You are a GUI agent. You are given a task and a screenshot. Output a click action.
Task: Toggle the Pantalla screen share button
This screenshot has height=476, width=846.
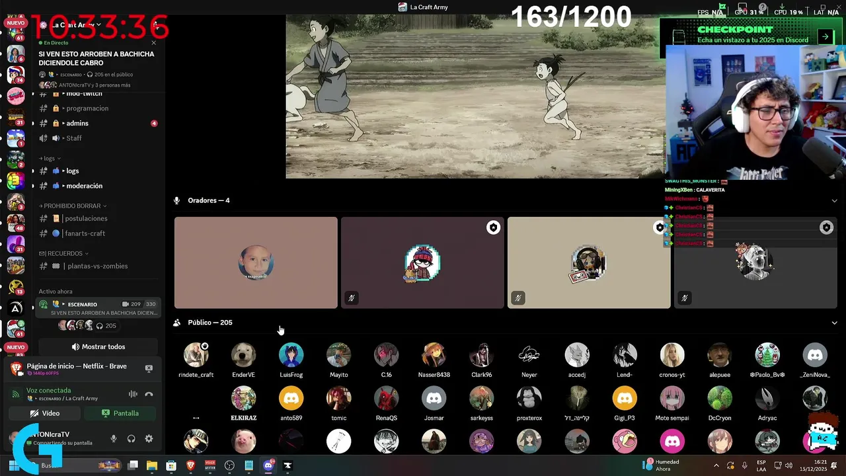(x=120, y=413)
